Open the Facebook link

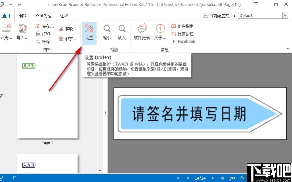[x=183, y=42]
